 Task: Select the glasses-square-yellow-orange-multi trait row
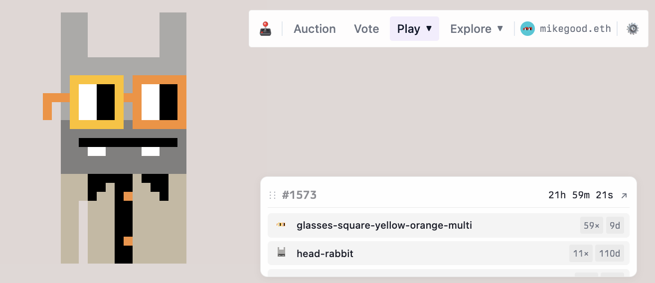pyautogui.click(x=384, y=225)
